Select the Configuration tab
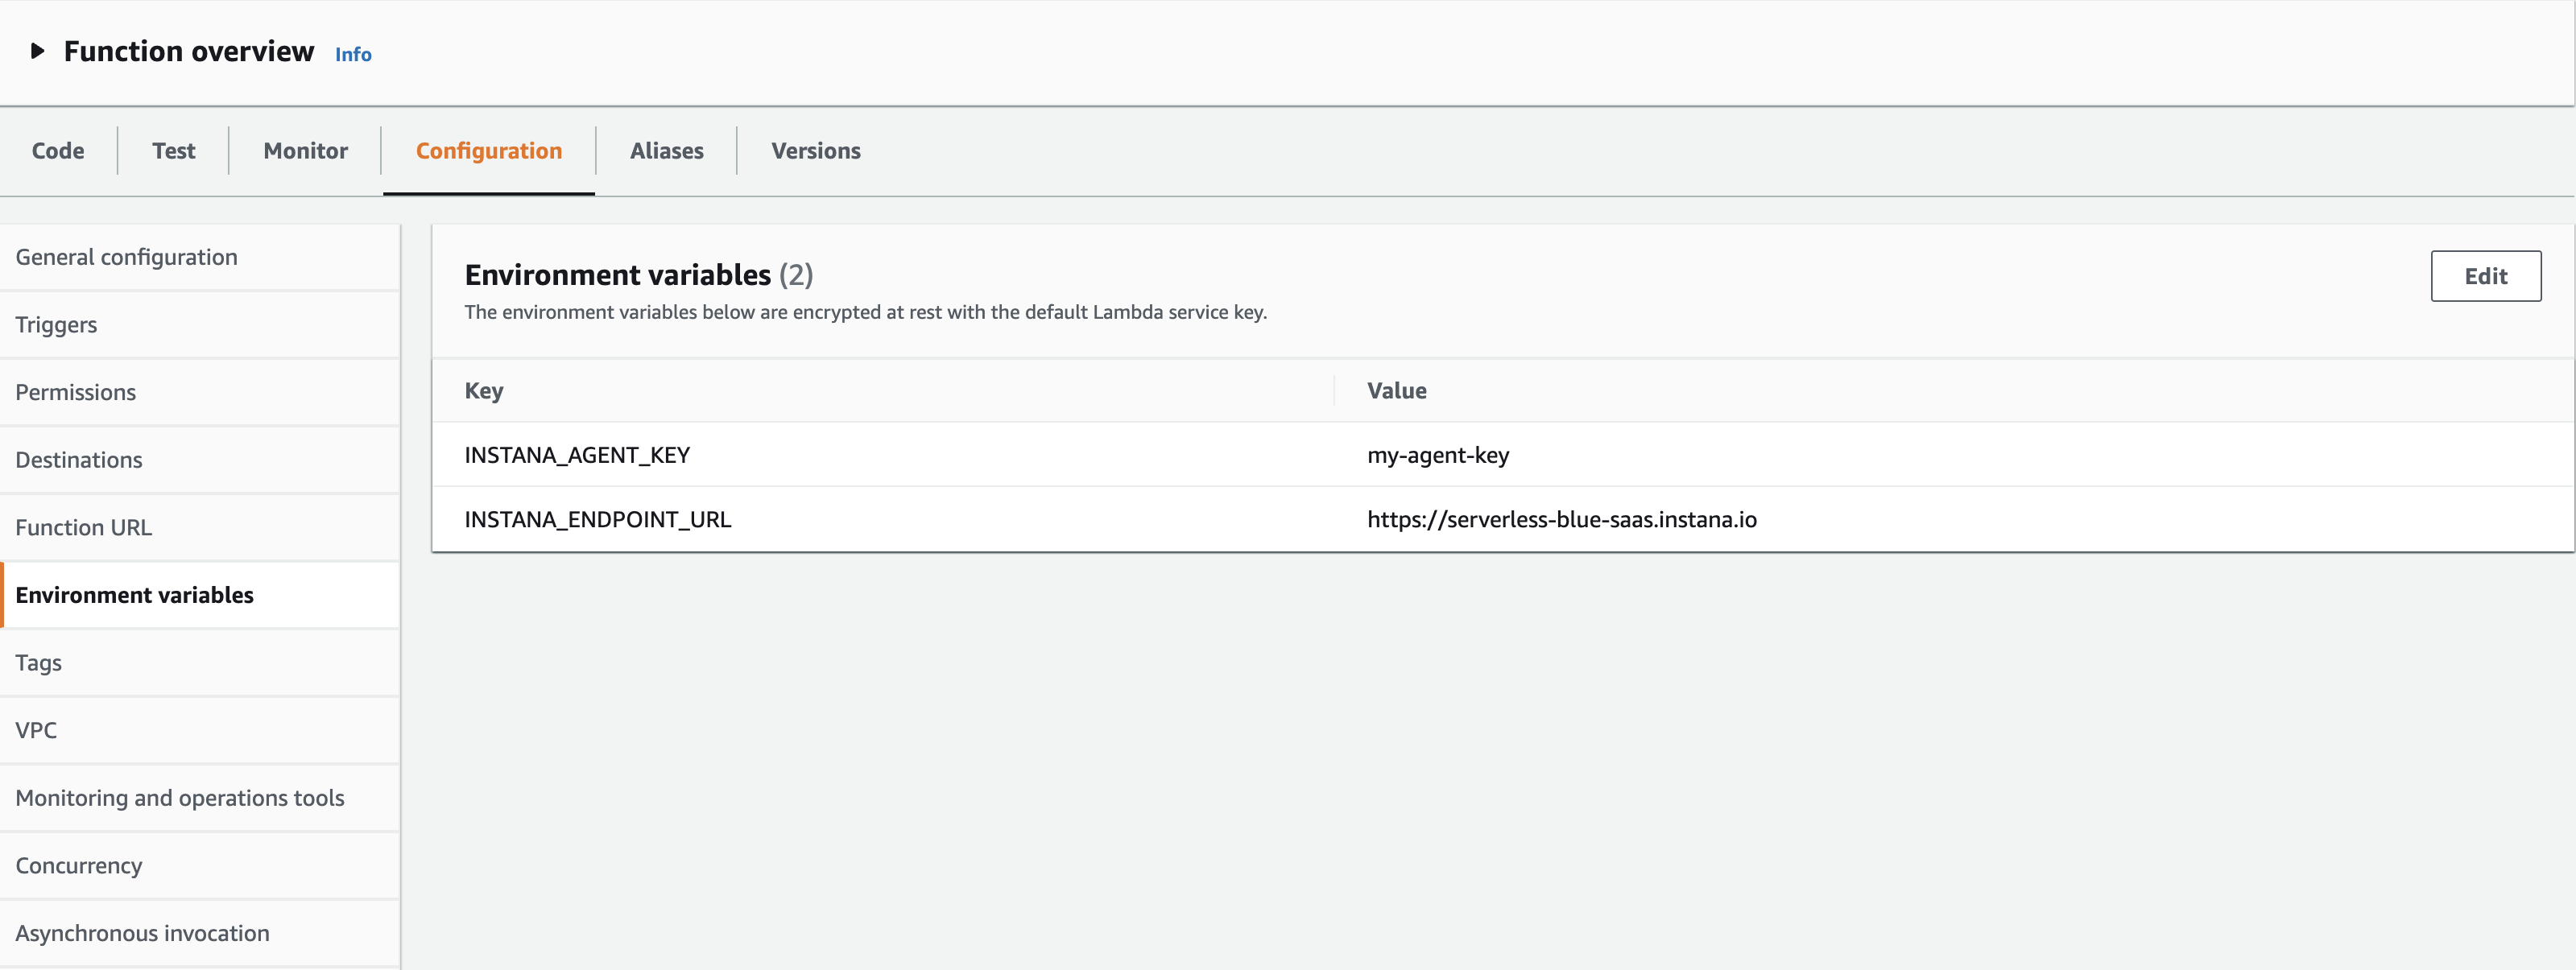This screenshot has width=2576, height=970. pos(488,150)
